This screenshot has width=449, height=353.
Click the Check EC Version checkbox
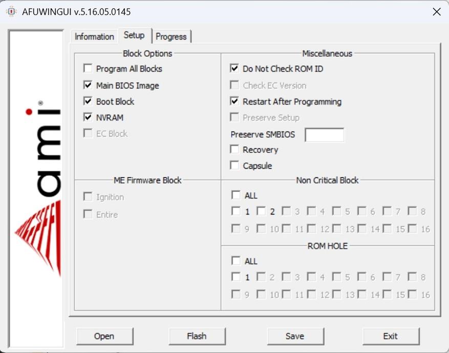pos(234,85)
